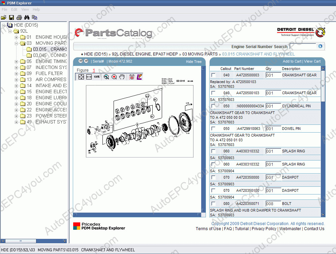
Task: Click the binoculars Find icon
Action: [27, 17]
